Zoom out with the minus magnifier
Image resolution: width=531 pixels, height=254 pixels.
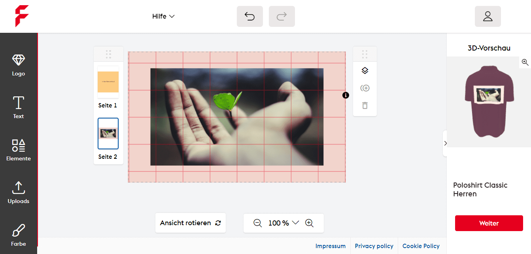tap(257, 223)
